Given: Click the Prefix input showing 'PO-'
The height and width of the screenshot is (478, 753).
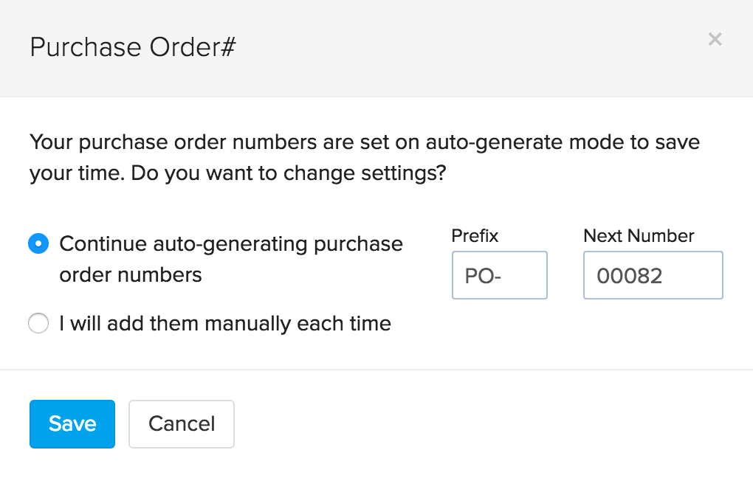Looking at the screenshot, I should pos(499,274).
